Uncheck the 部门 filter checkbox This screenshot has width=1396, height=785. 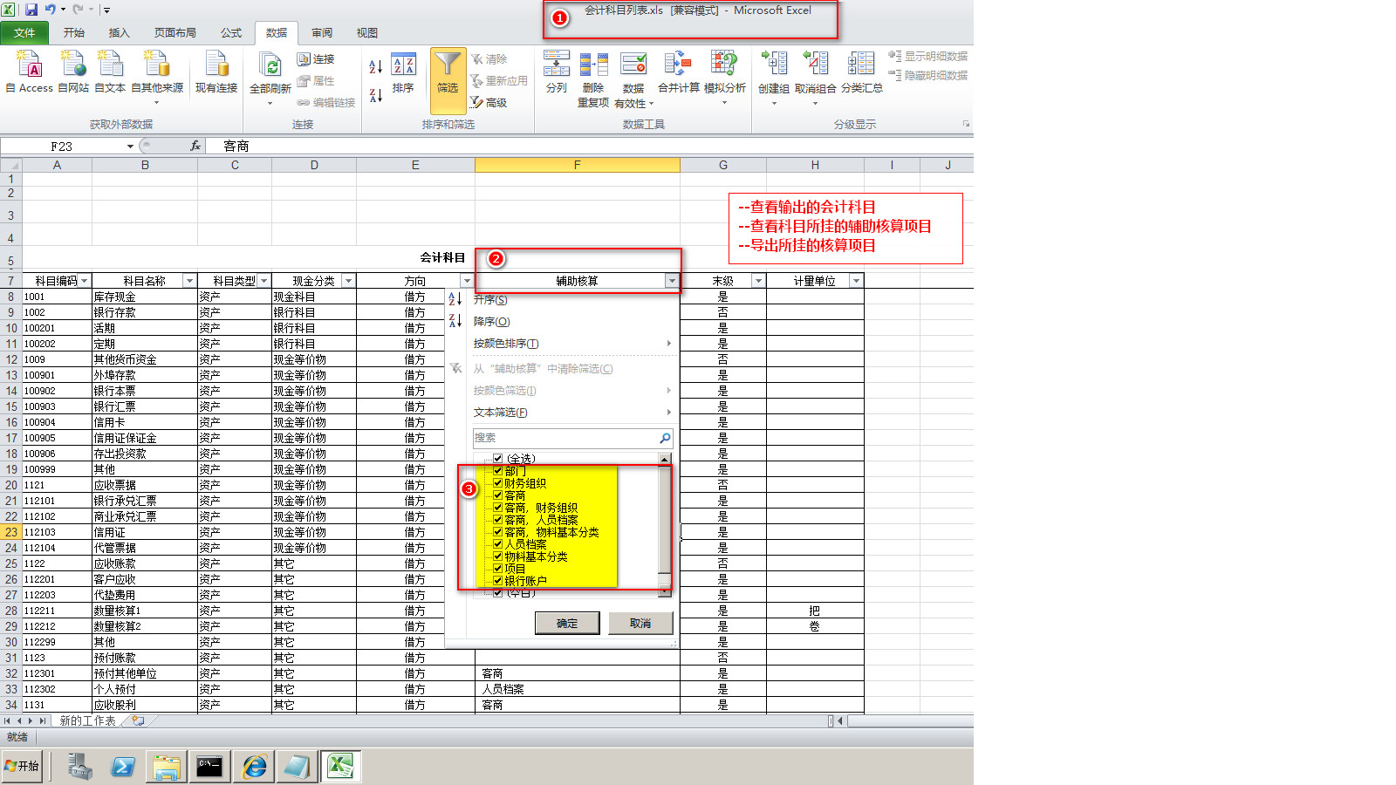(x=497, y=471)
